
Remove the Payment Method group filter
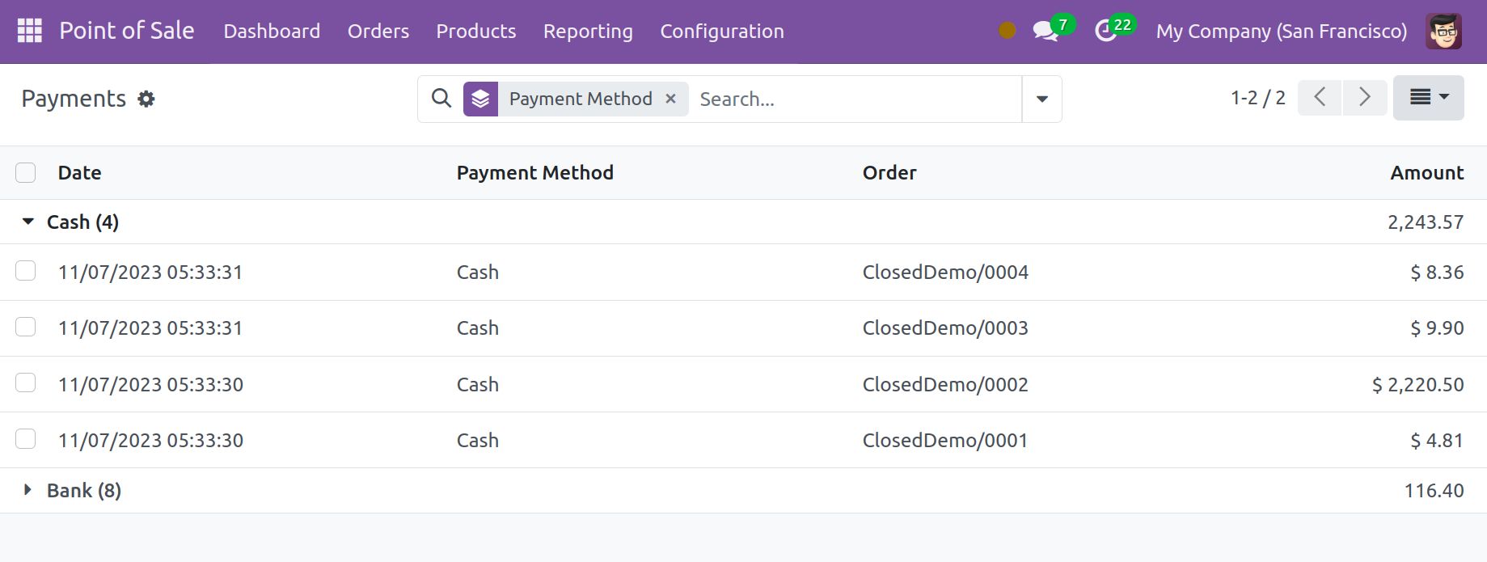pyautogui.click(x=670, y=99)
